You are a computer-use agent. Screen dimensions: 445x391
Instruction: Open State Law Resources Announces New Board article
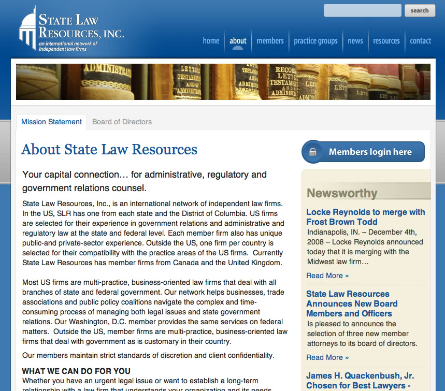pos(352,303)
